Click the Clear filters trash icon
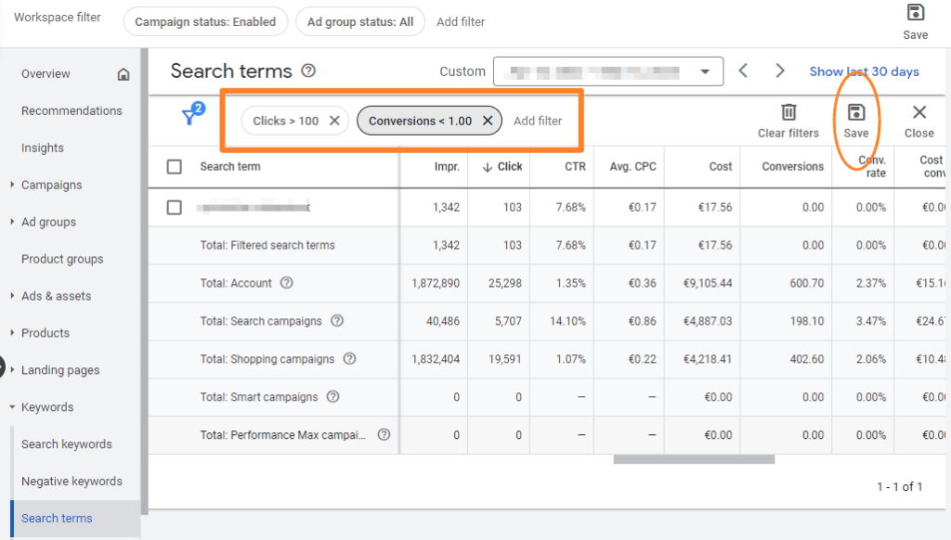The width and height of the screenshot is (951, 540). pos(788,112)
